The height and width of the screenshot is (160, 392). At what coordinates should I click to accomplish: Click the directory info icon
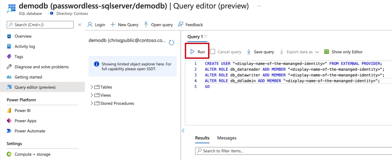pyautogui.click(x=52, y=13)
